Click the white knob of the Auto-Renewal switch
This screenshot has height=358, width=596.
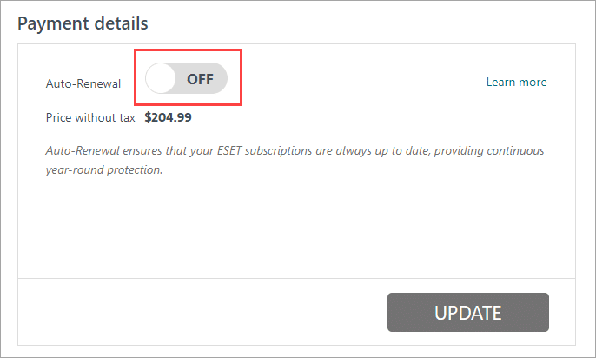coord(161,79)
